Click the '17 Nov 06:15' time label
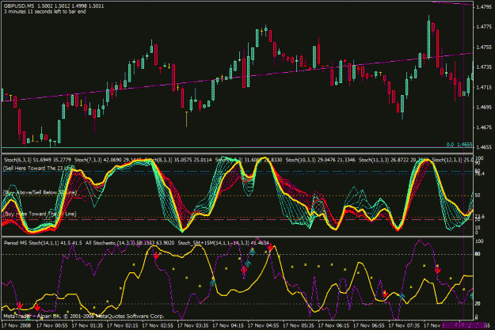495x330 pixels. [333, 325]
